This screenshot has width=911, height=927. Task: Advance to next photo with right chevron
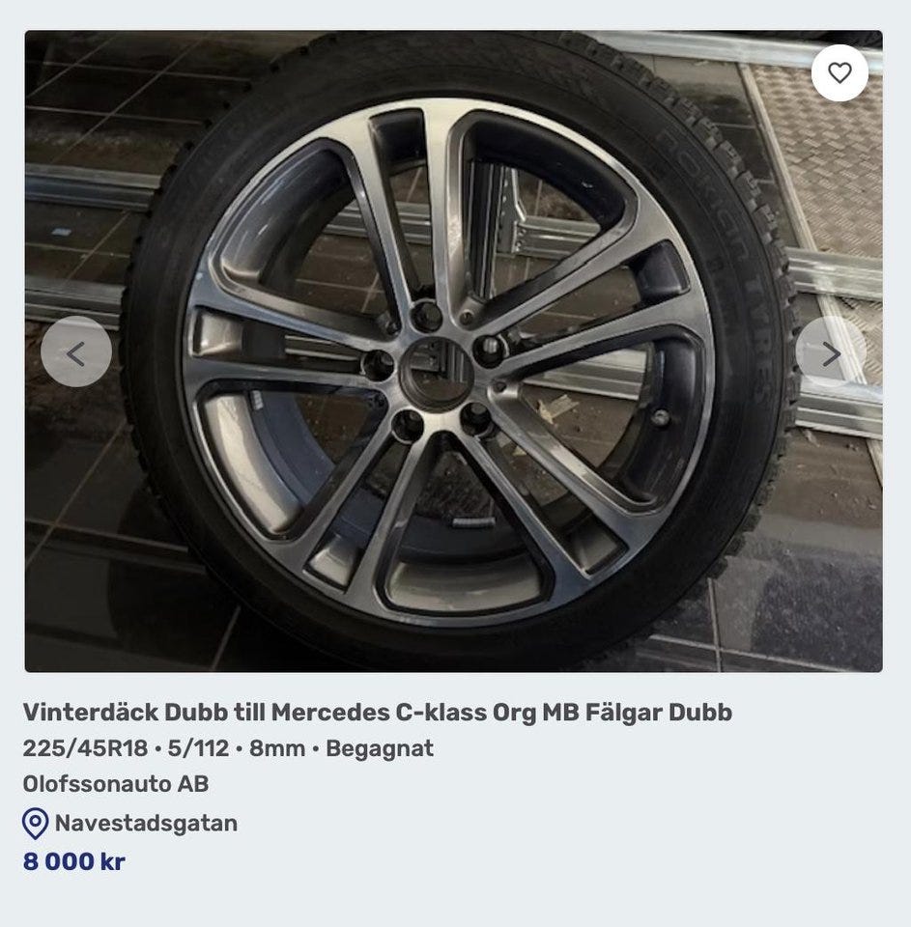831,351
